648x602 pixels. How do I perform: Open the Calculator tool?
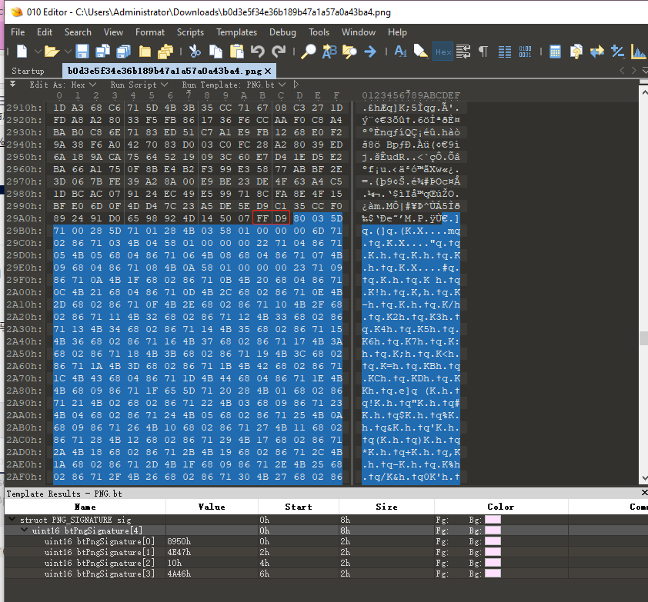(x=555, y=52)
